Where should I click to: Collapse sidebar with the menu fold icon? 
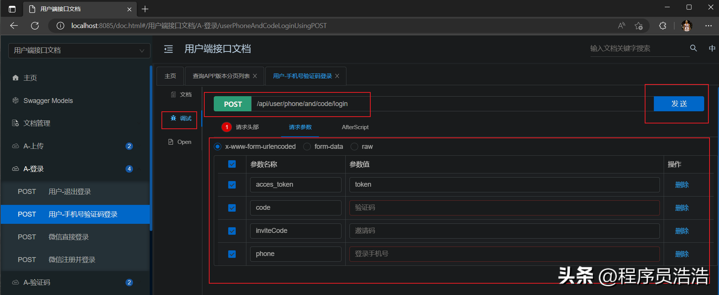pos(168,49)
